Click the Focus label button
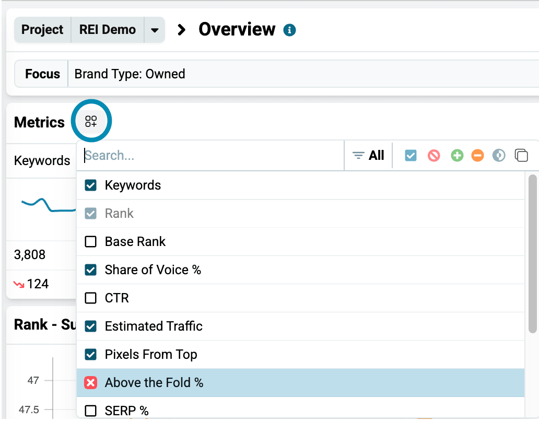This screenshot has width=539, height=421. (x=42, y=74)
